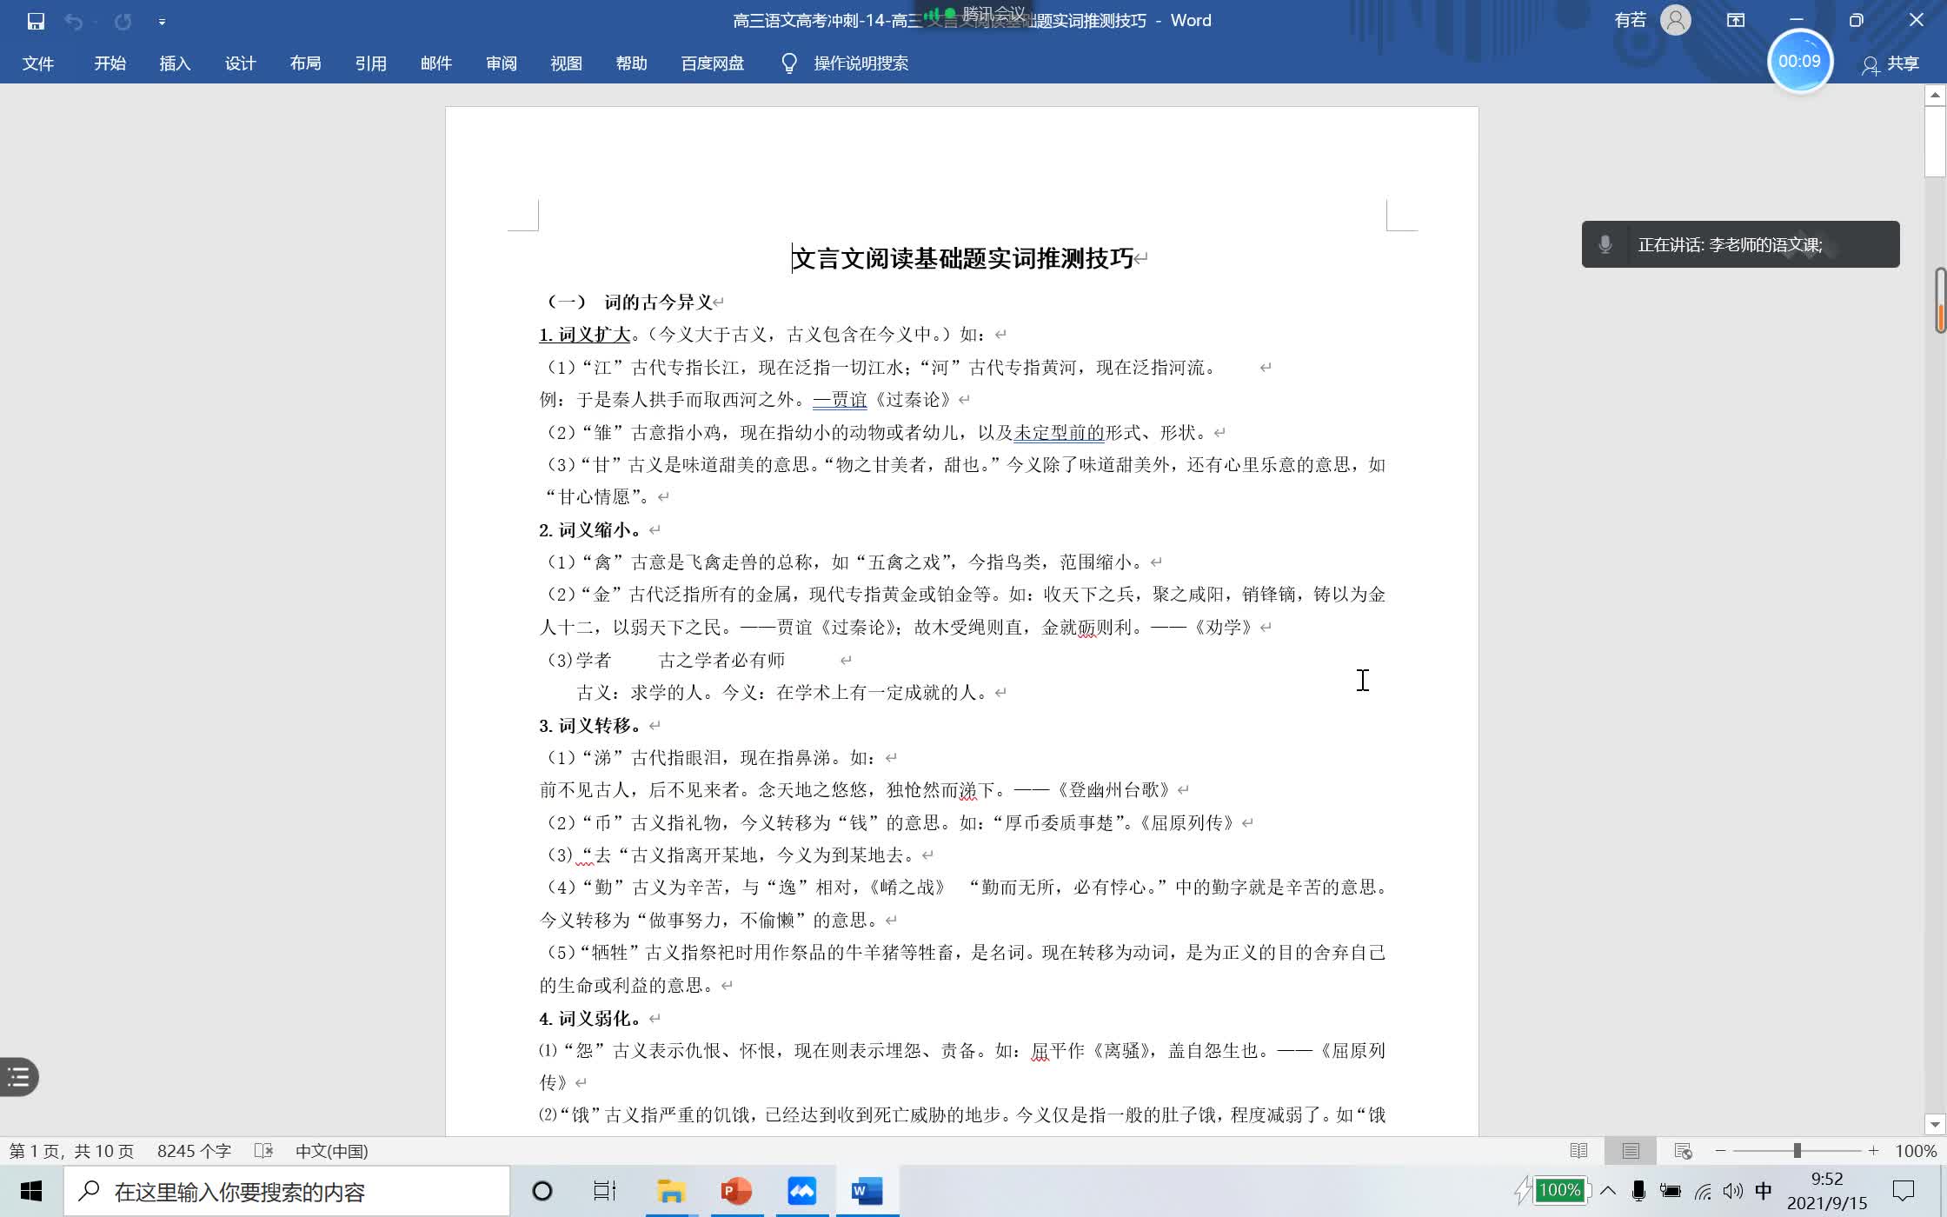Click the page count 第1页，共10页 status
Image resolution: width=1947 pixels, height=1217 pixels.
pos(72,1151)
